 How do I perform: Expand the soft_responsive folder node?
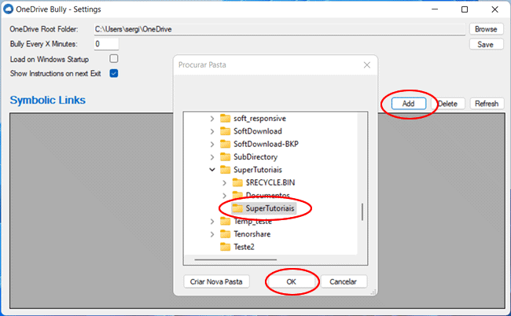pos(211,118)
